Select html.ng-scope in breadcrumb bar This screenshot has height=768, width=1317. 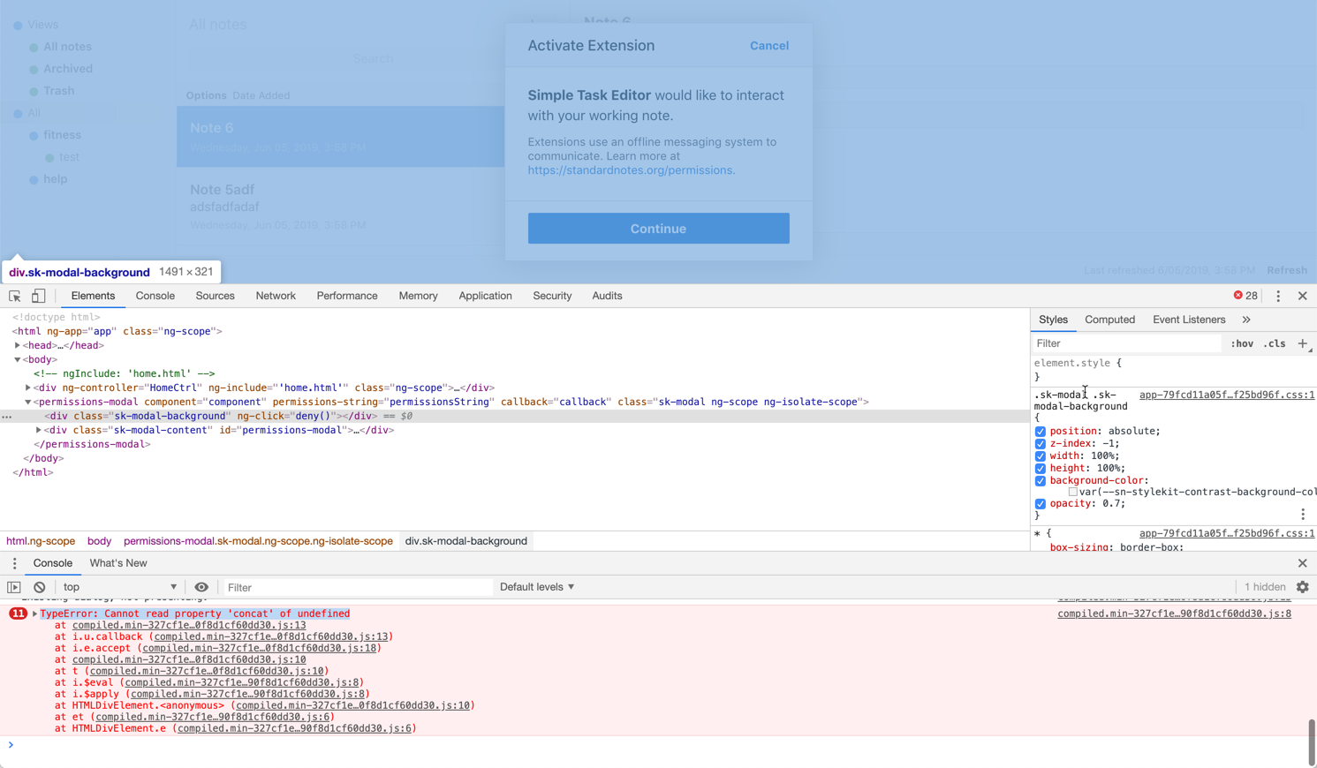(x=41, y=541)
